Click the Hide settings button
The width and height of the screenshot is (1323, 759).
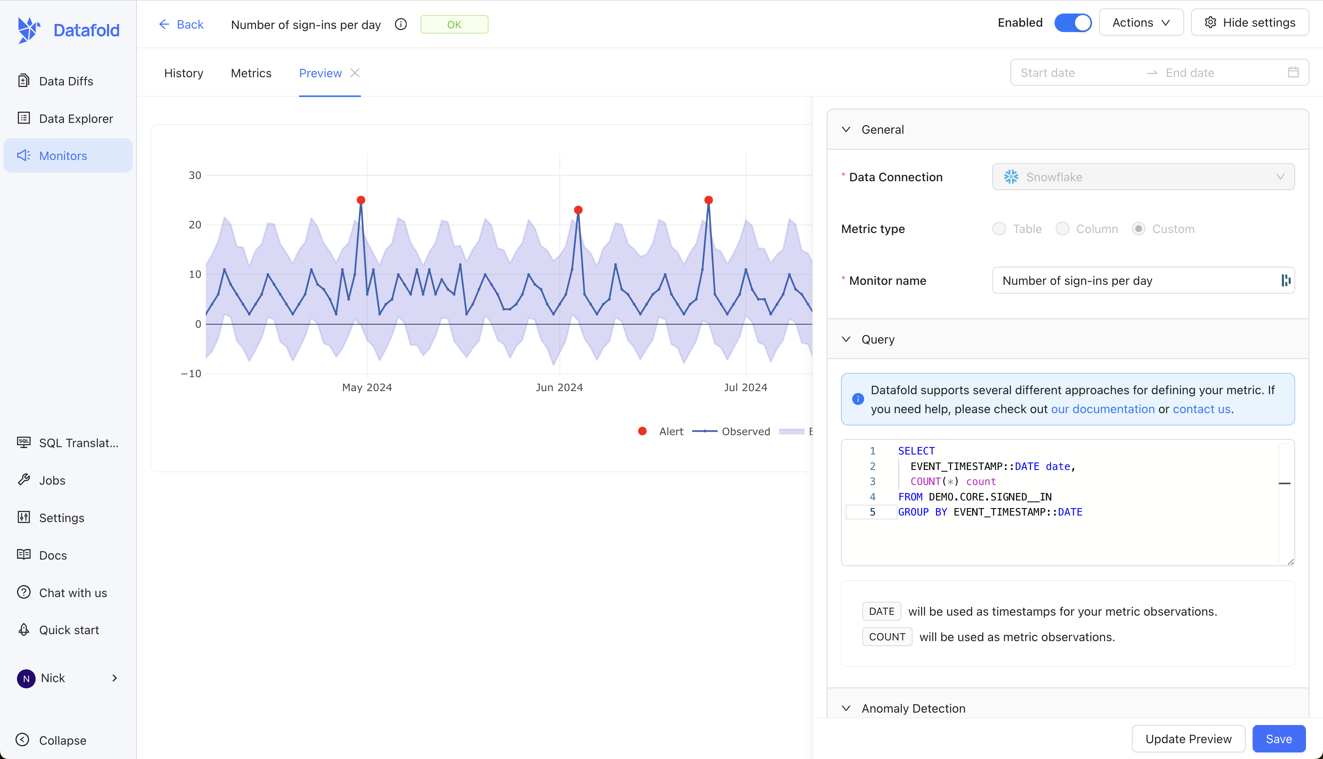1249,22
